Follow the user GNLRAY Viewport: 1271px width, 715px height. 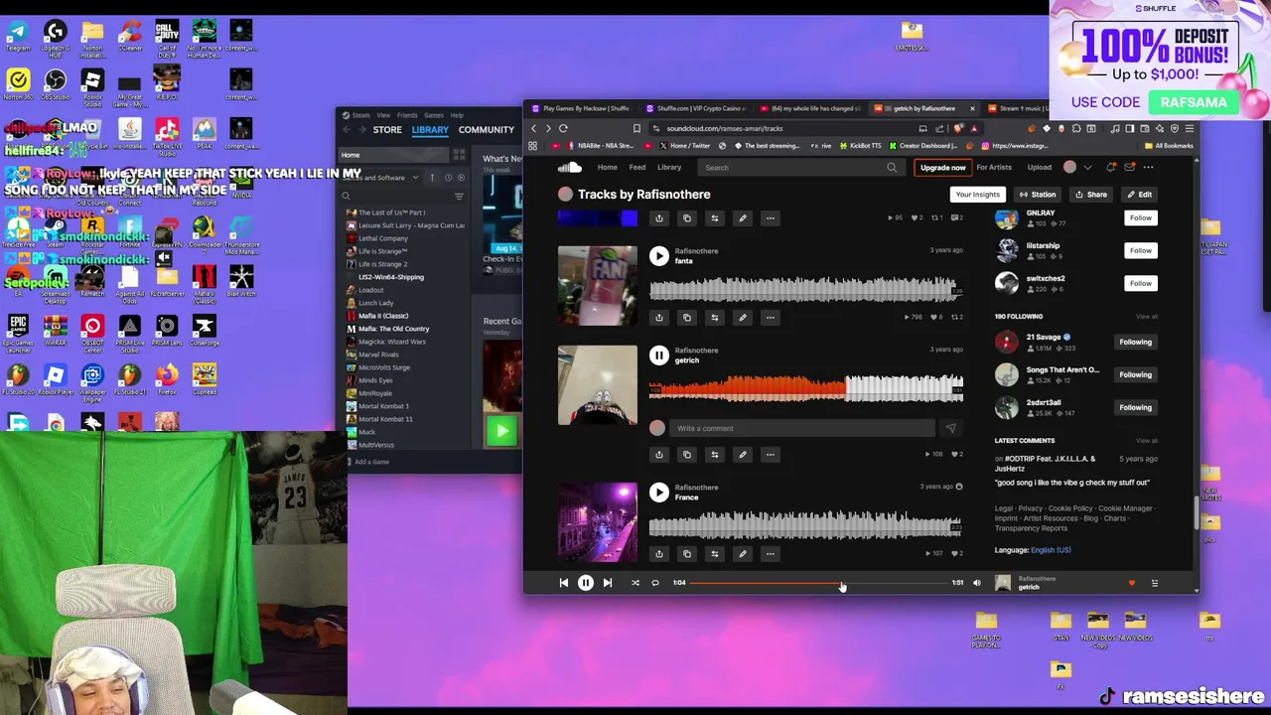[1140, 218]
